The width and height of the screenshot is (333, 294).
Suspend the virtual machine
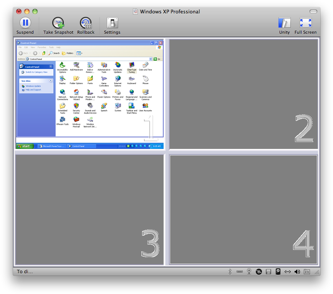point(25,22)
